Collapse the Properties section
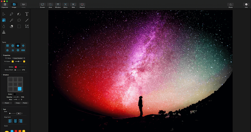Image resolution: width=251 pixels, height=132 pixels. [x=2, y=55]
